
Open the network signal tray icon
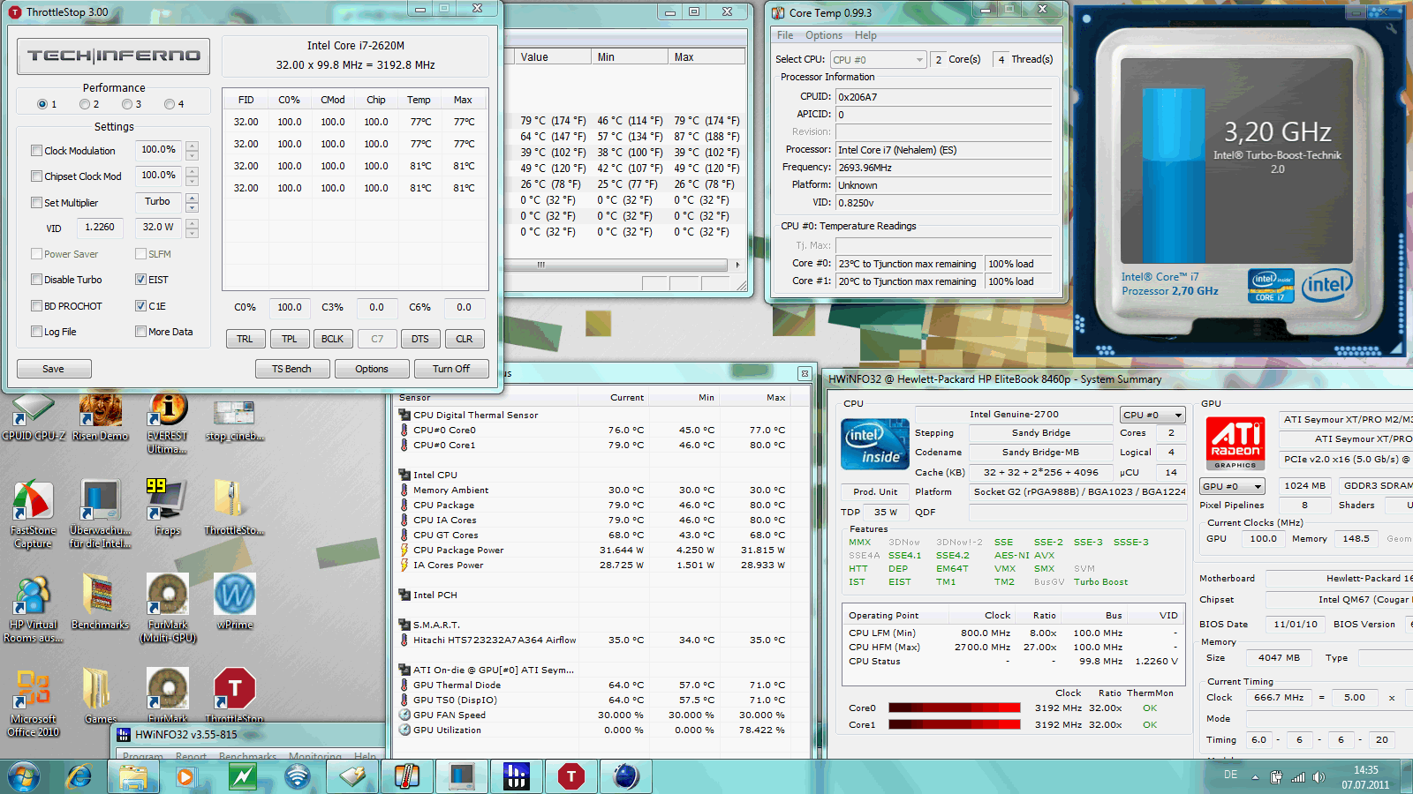click(1297, 777)
